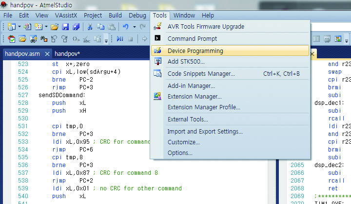Click the Undo arrow icon
This screenshot has height=204, width=351.
click(126, 27)
